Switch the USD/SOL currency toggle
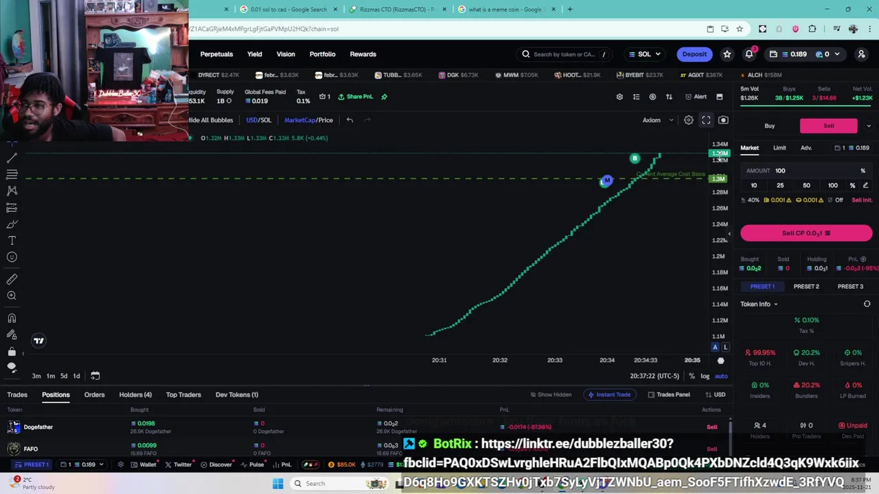Viewport: 879px width, 494px height. click(259, 120)
